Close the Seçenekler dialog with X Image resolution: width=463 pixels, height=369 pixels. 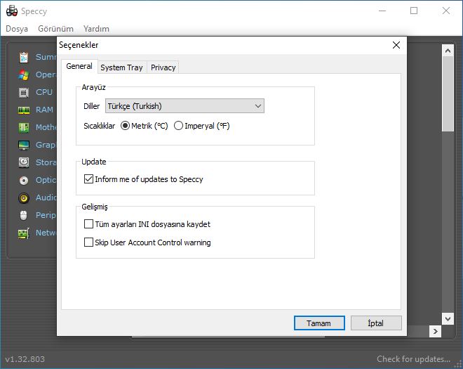(396, 45)
